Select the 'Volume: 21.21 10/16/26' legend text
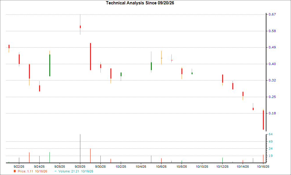291x175 pixels. coord(76,171)
